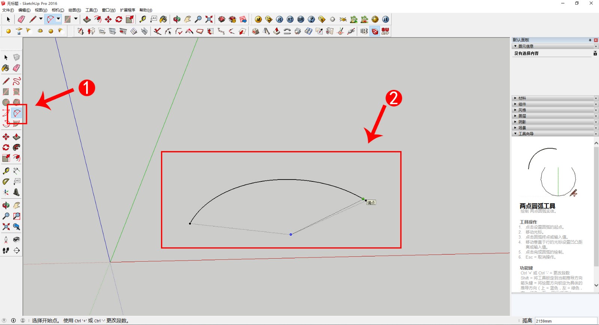Screen dimensions: 599x325
Task: Activate the Orbit tool in top toolbar
Action: point(177,19)
